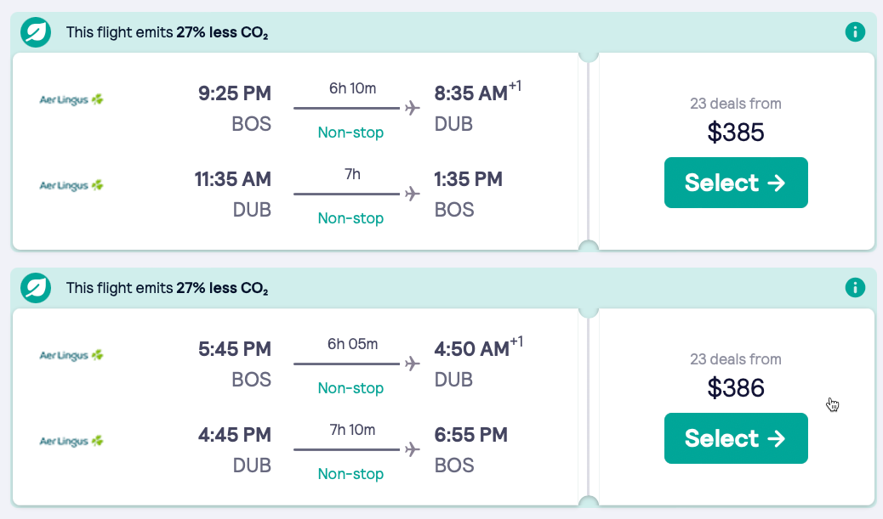Click the Aer Lingus logo on the 9:25 PM flight
883x519 pixels.
(71, 99)
